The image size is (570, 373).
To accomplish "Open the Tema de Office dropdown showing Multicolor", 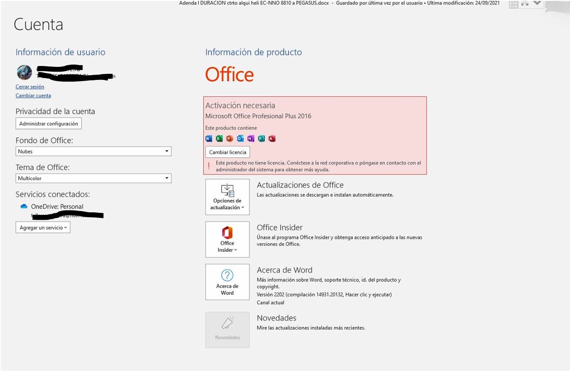I will (x=93, y=178).
